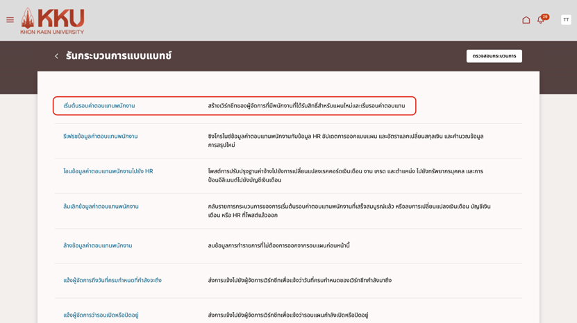Go to the home page icon

526,20
